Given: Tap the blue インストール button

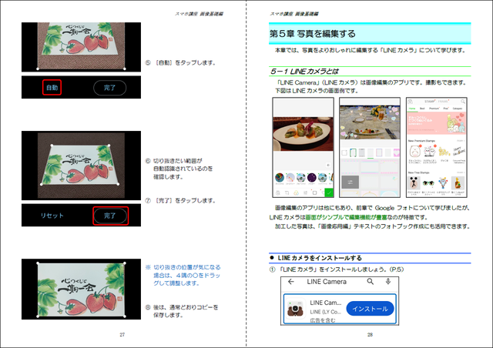Looking at the screenshot, I should click(x=370, y=309).
